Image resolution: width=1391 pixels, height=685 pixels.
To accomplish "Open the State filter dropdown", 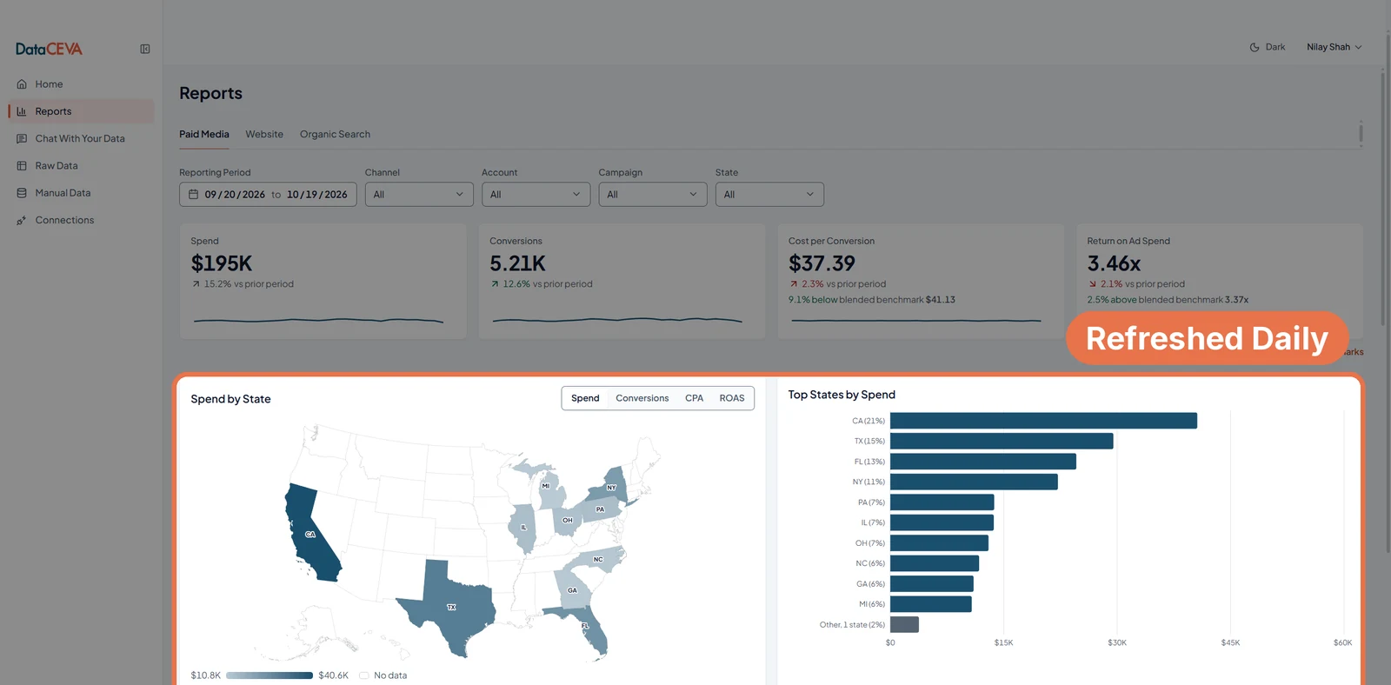I will tap(769, 195).
